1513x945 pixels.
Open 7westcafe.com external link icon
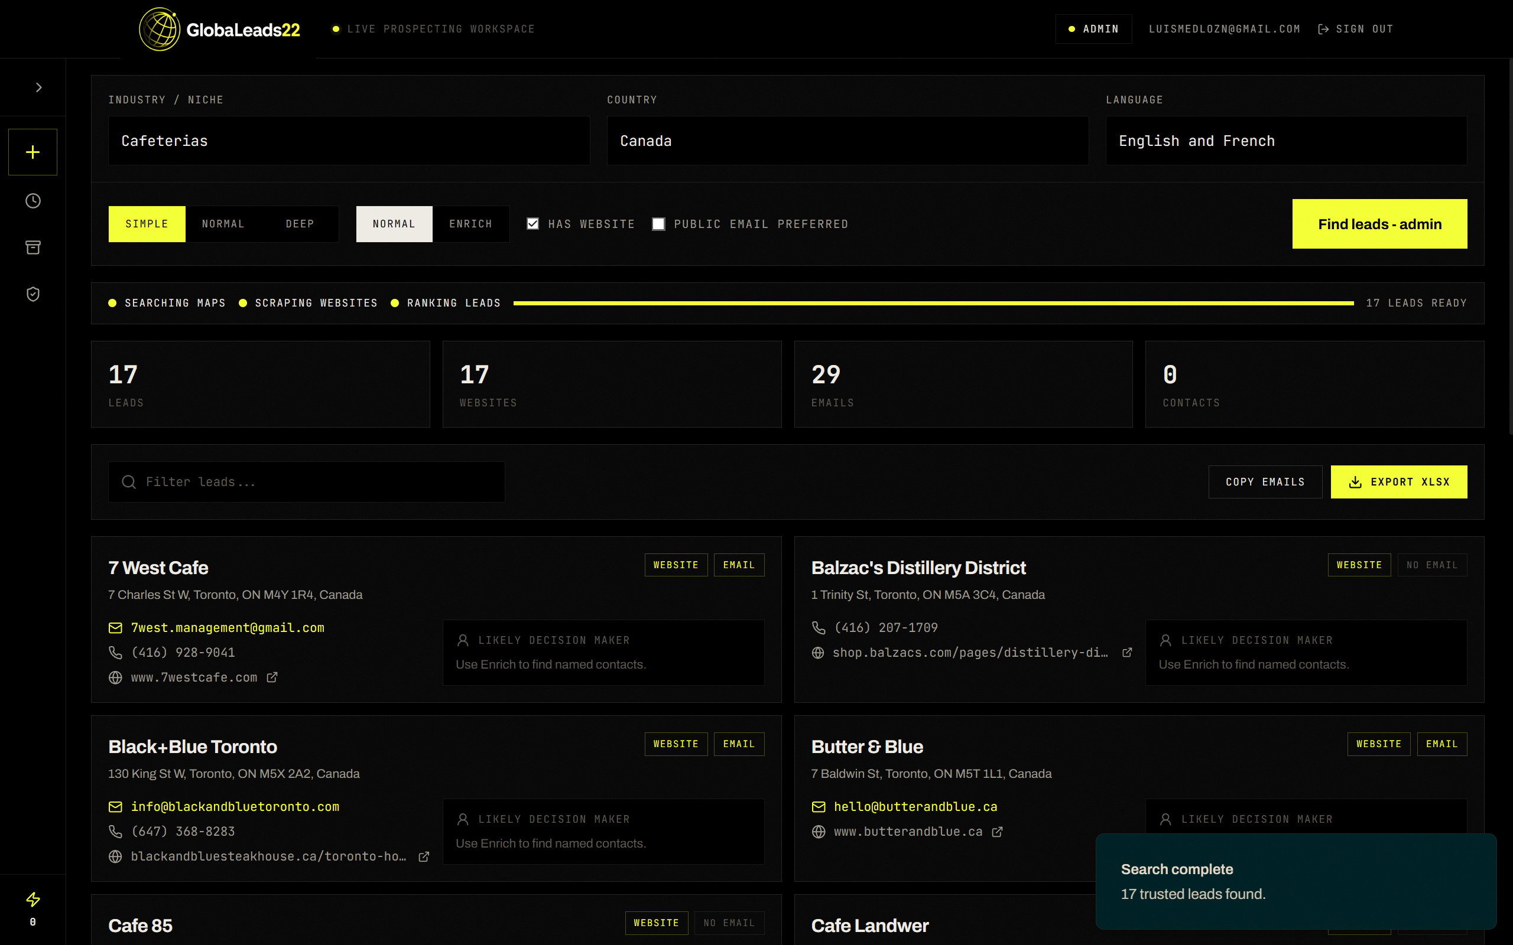pos(272,677)
